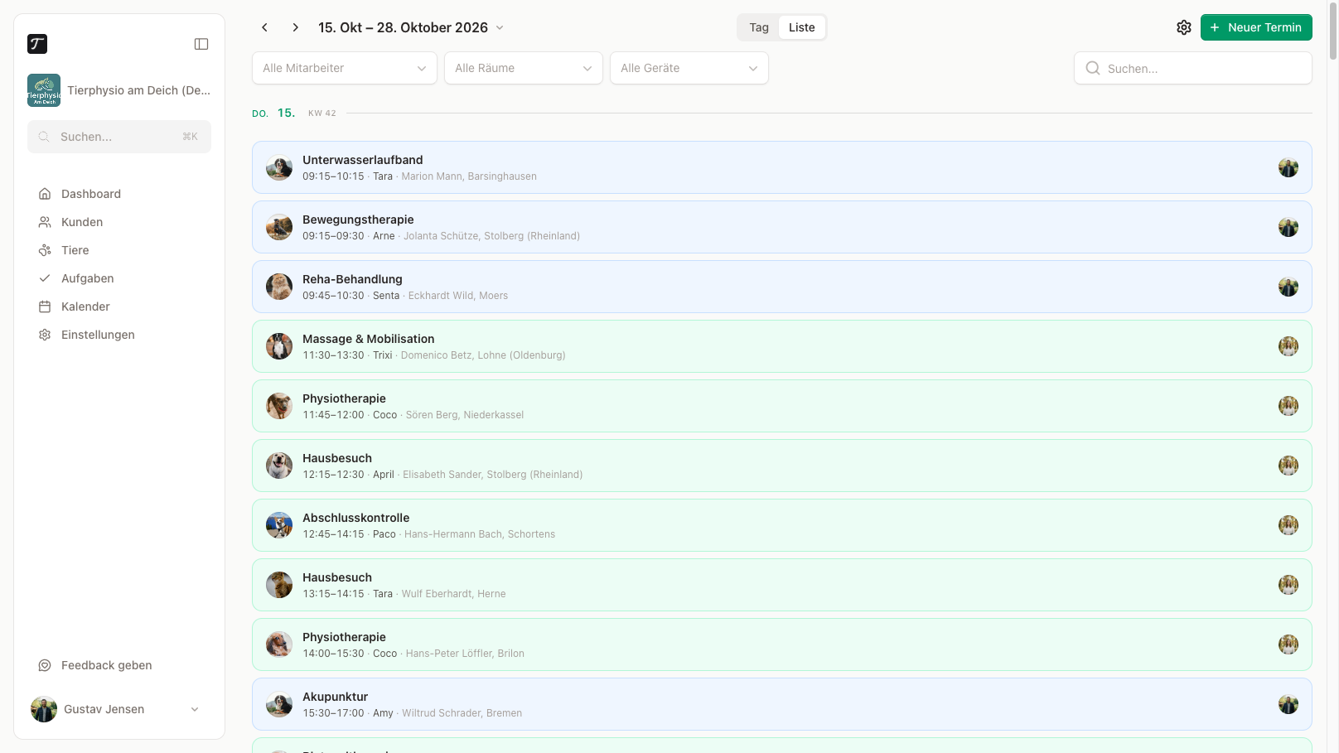Screen dimensions: 1339x753
Task: Collapse the sidebar panel icon
Action: tap(201, 44)
